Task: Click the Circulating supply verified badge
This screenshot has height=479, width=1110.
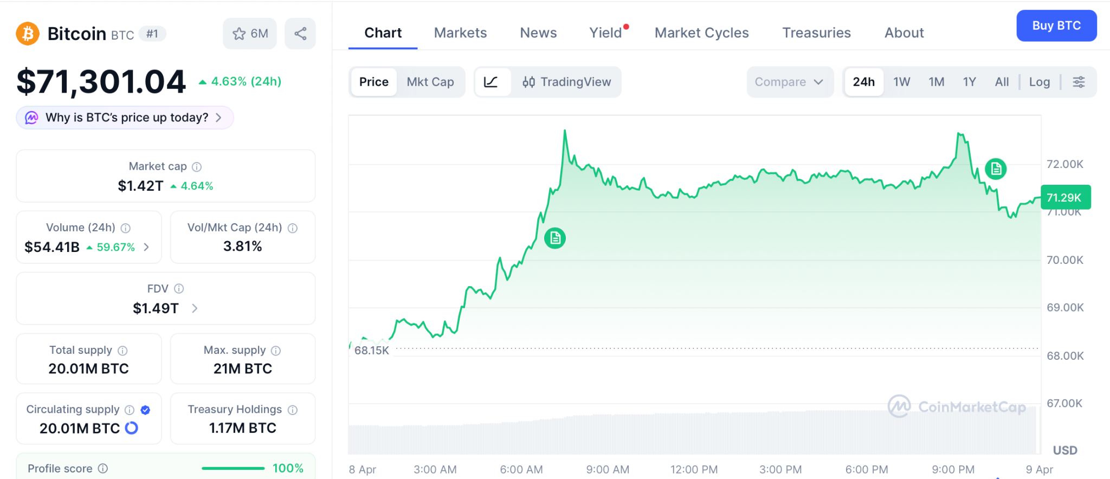Action: point(145,410)
